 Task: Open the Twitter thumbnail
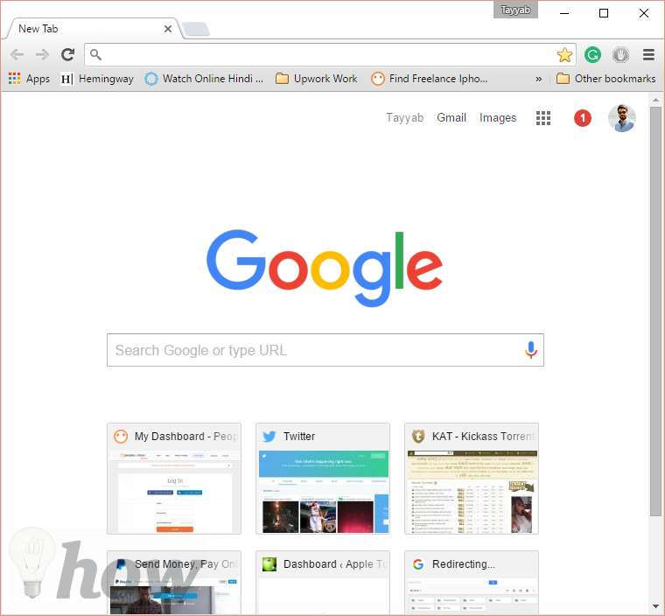coord(323,478)
